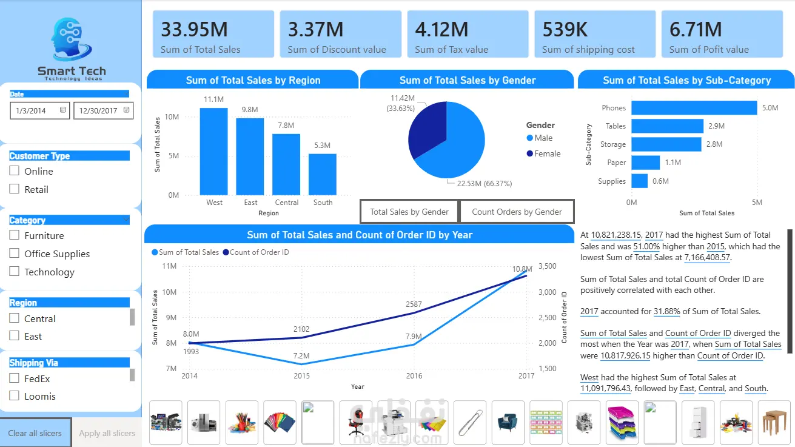795x447 pixels.
Task: Select the home appliances product thumbnail
Action: pos(204,422)
